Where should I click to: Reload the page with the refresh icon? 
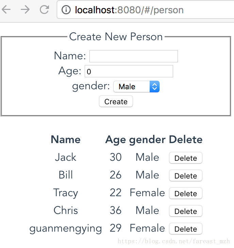(x=44, y=10)
